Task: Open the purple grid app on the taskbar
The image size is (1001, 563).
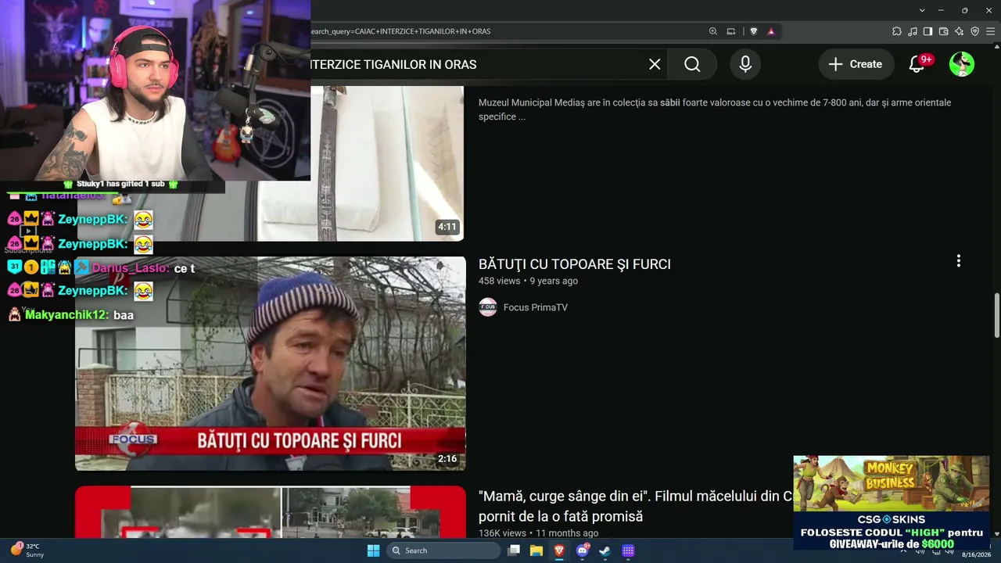Action: [628, 550]
